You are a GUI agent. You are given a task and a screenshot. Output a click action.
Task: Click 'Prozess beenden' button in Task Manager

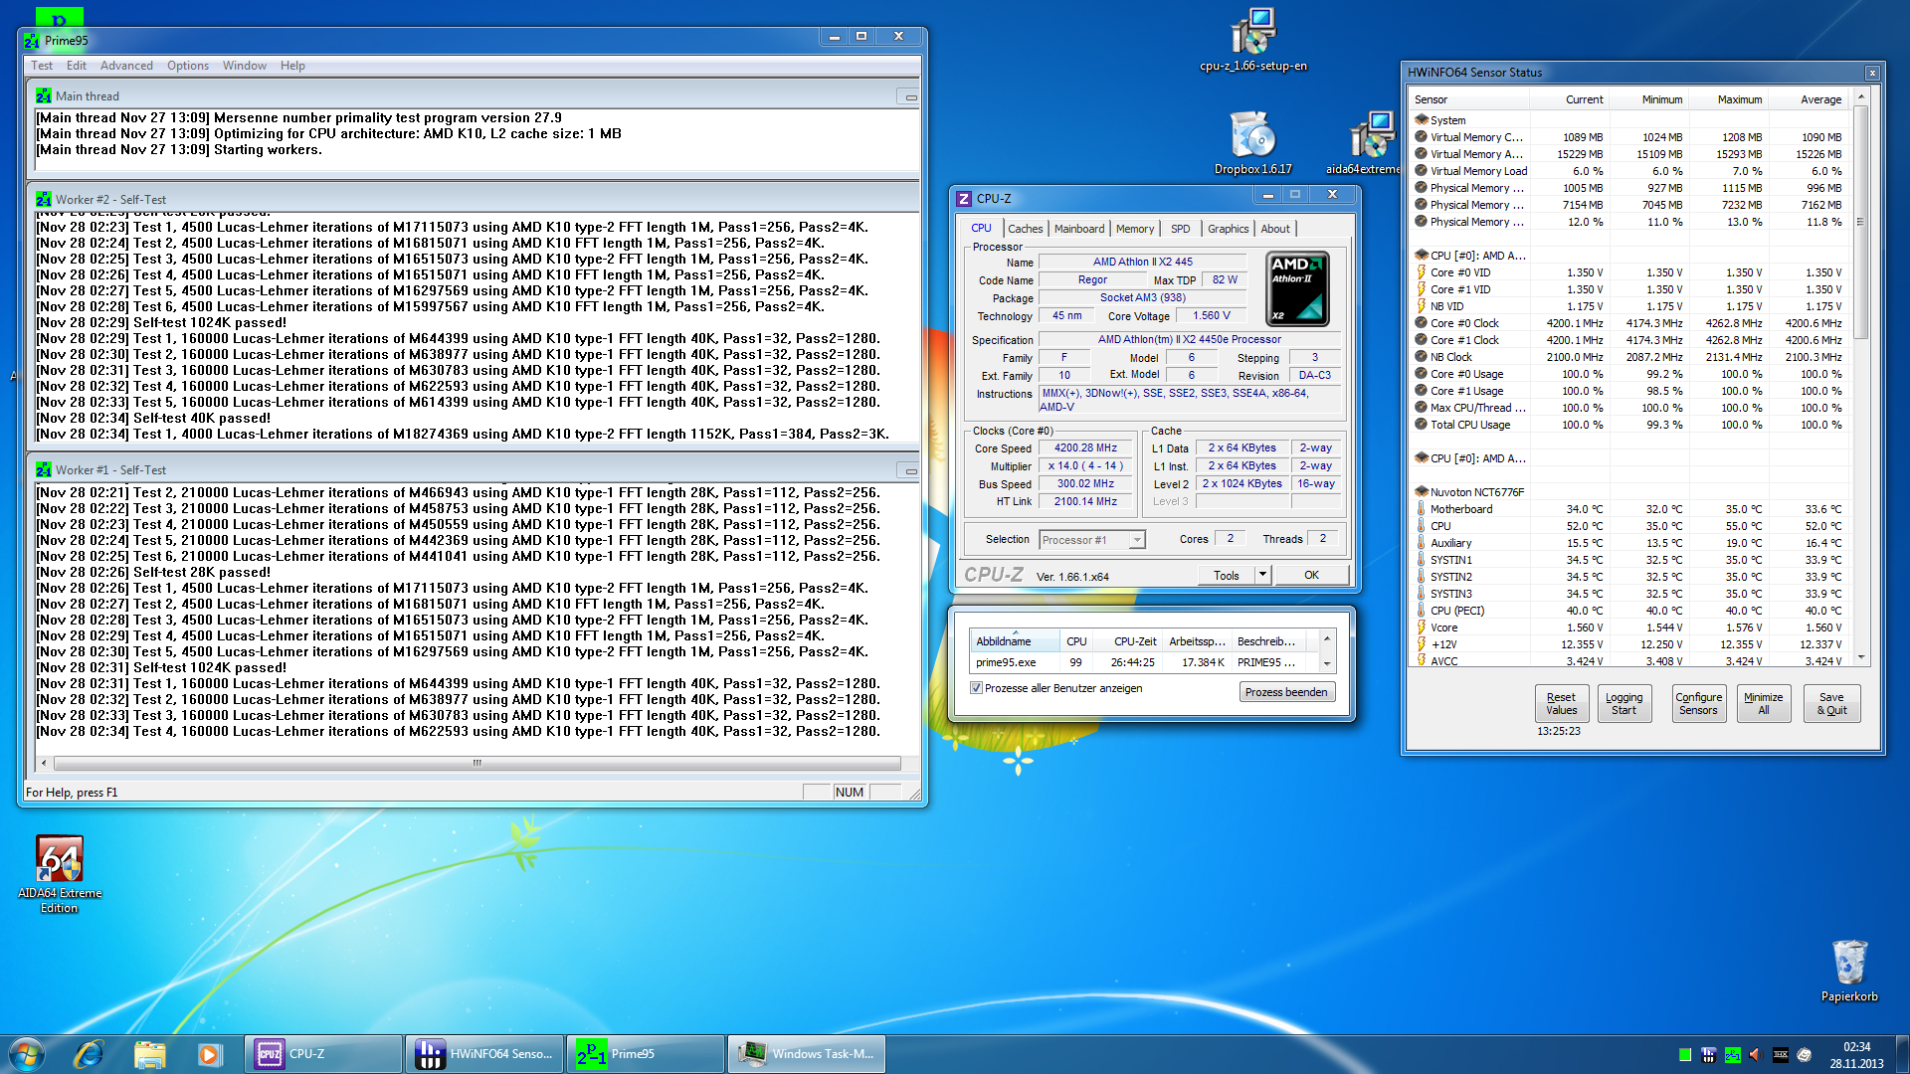(x=1286, y=692)
